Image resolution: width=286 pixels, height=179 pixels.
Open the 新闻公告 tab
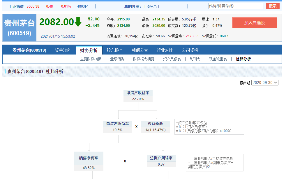[x=140, y=50]
